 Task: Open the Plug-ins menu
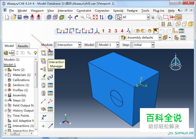pos(159,11)
